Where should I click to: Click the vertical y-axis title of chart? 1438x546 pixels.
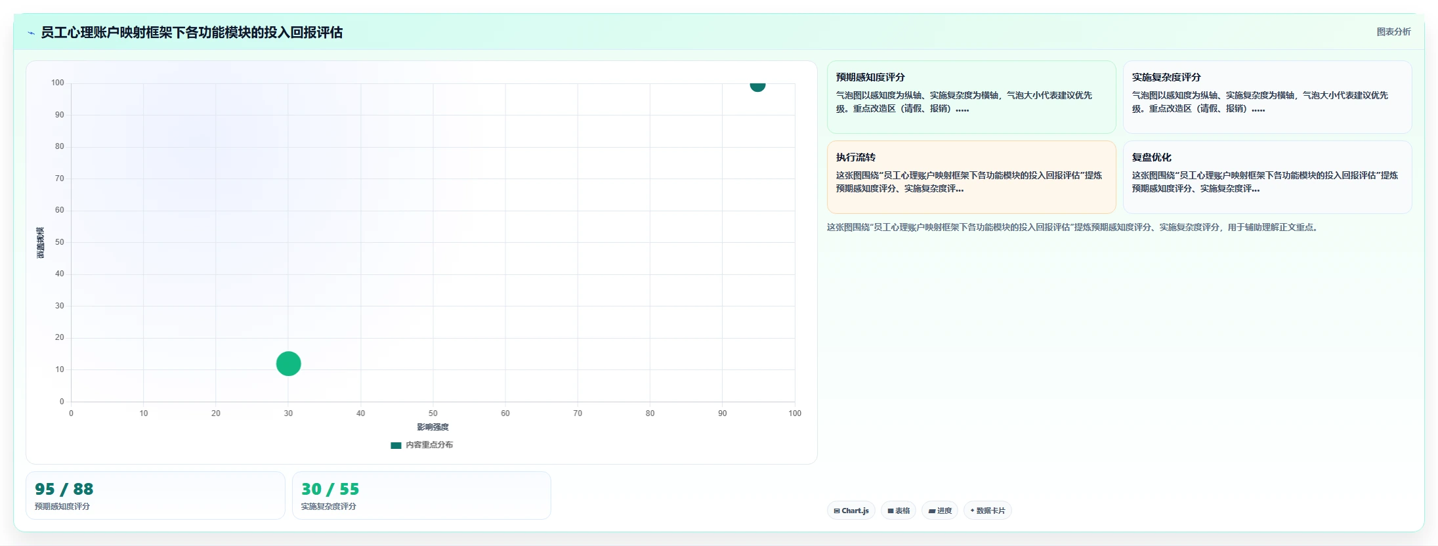[40, 242]
